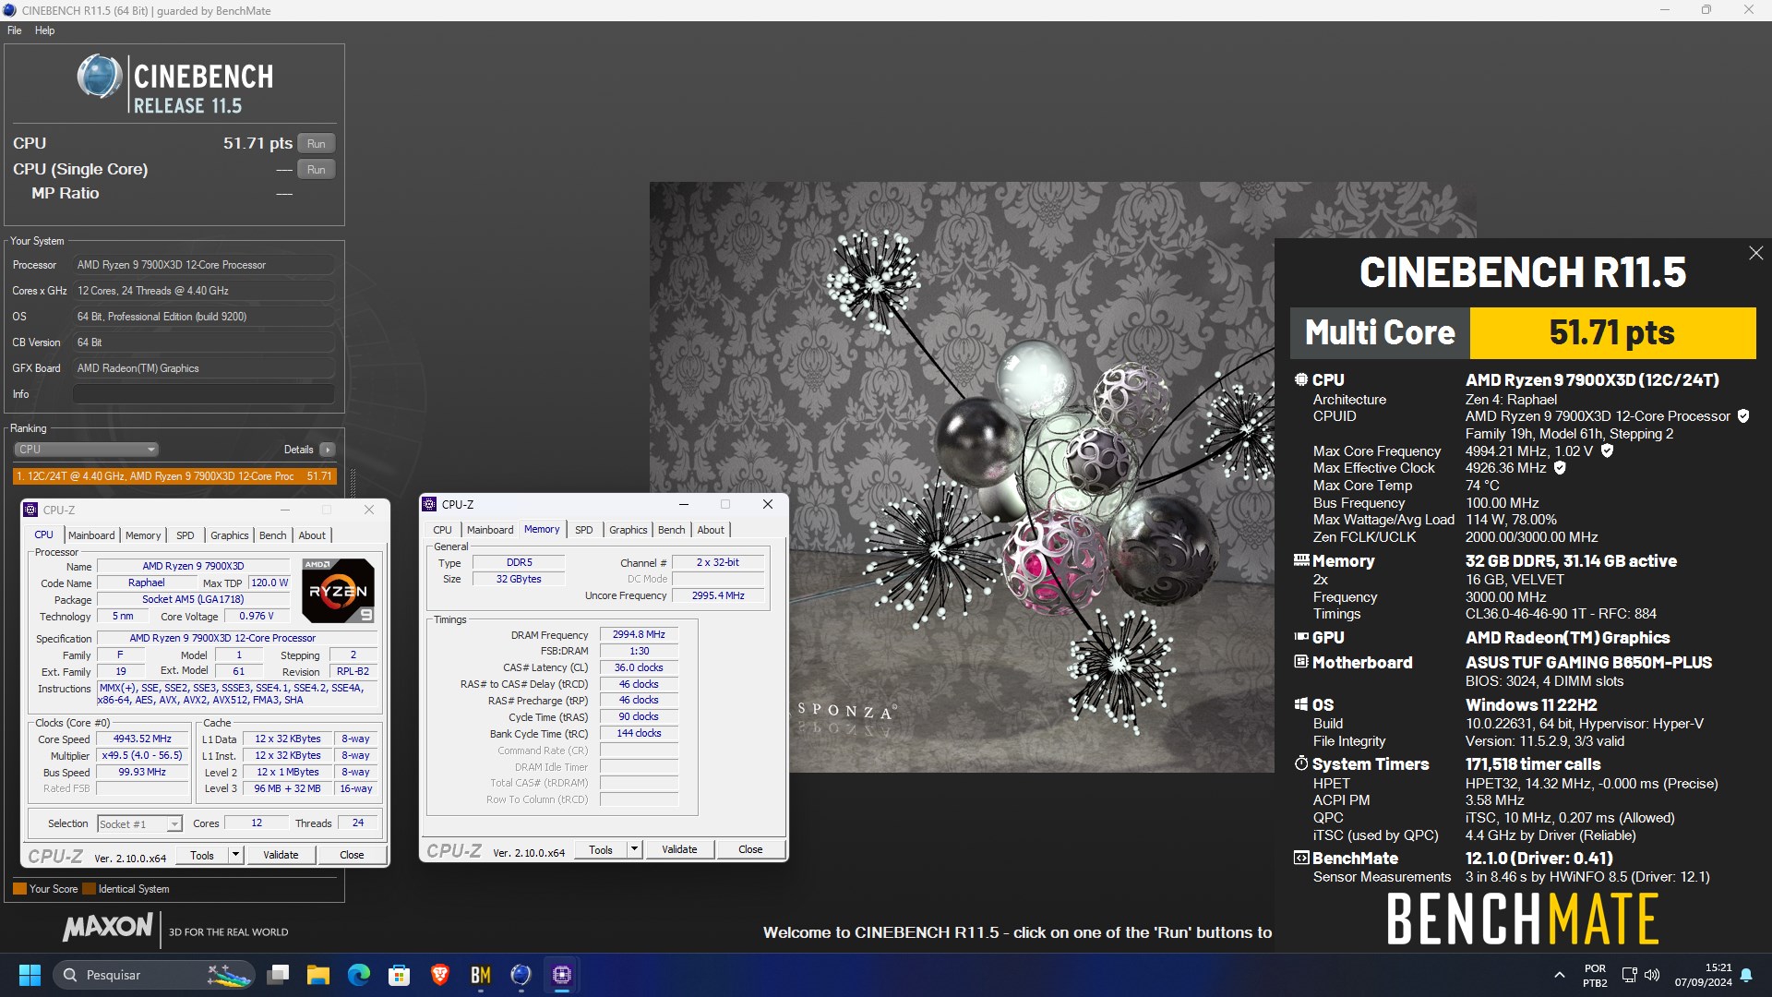
Task: Switch to BenchMate taskbar icon
Action: click(x=481, y=975)
